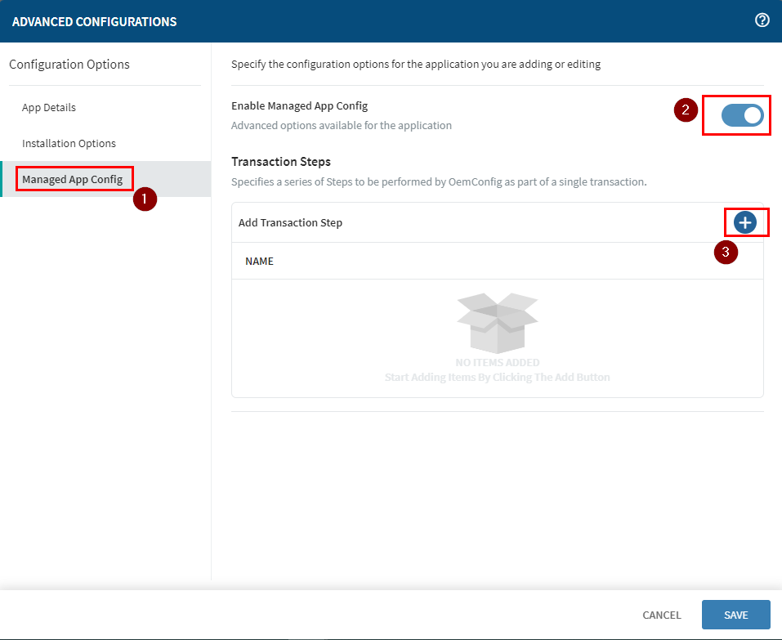
Task: Click the ADVANCED CONFIGURATIONS dialog title
Action: tap(94, 21)
